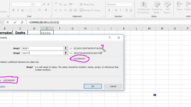Click the Insert Function fx icon
The image size is (191, 107).
22,22
